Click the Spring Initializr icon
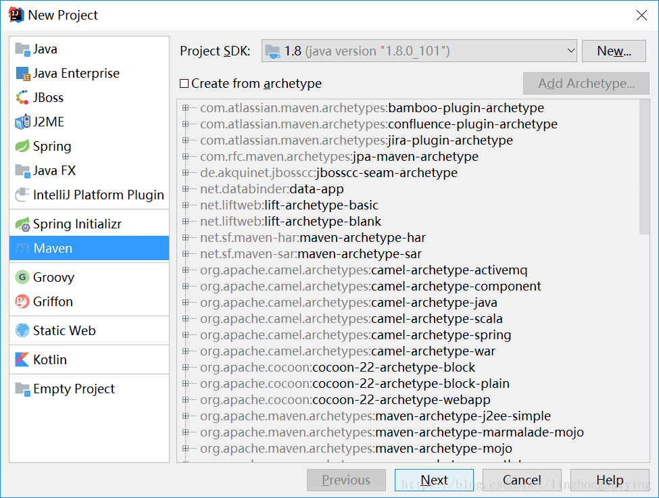Screen dimensions: 659x498 (23, 224)
